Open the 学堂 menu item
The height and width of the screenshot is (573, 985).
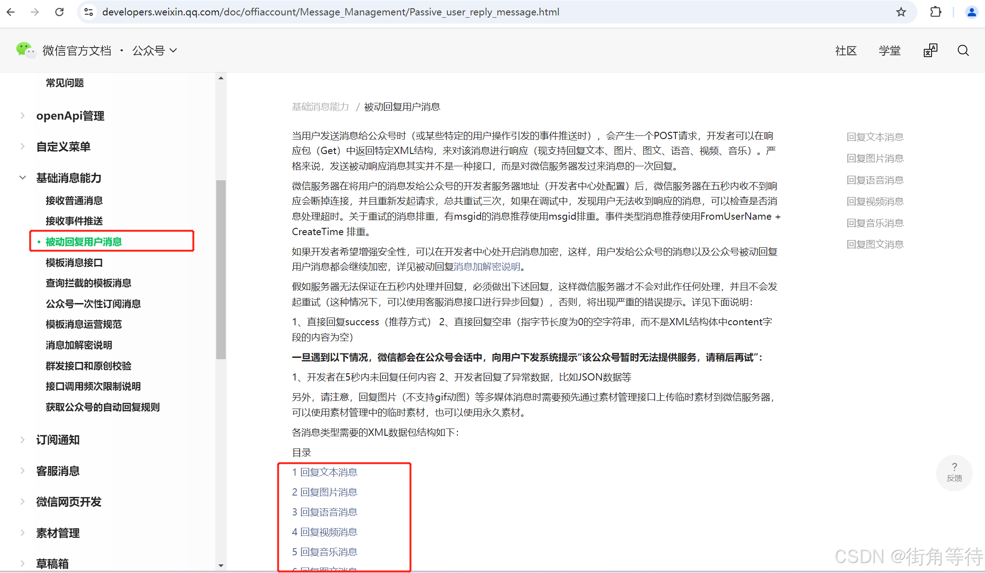point(889,51)
